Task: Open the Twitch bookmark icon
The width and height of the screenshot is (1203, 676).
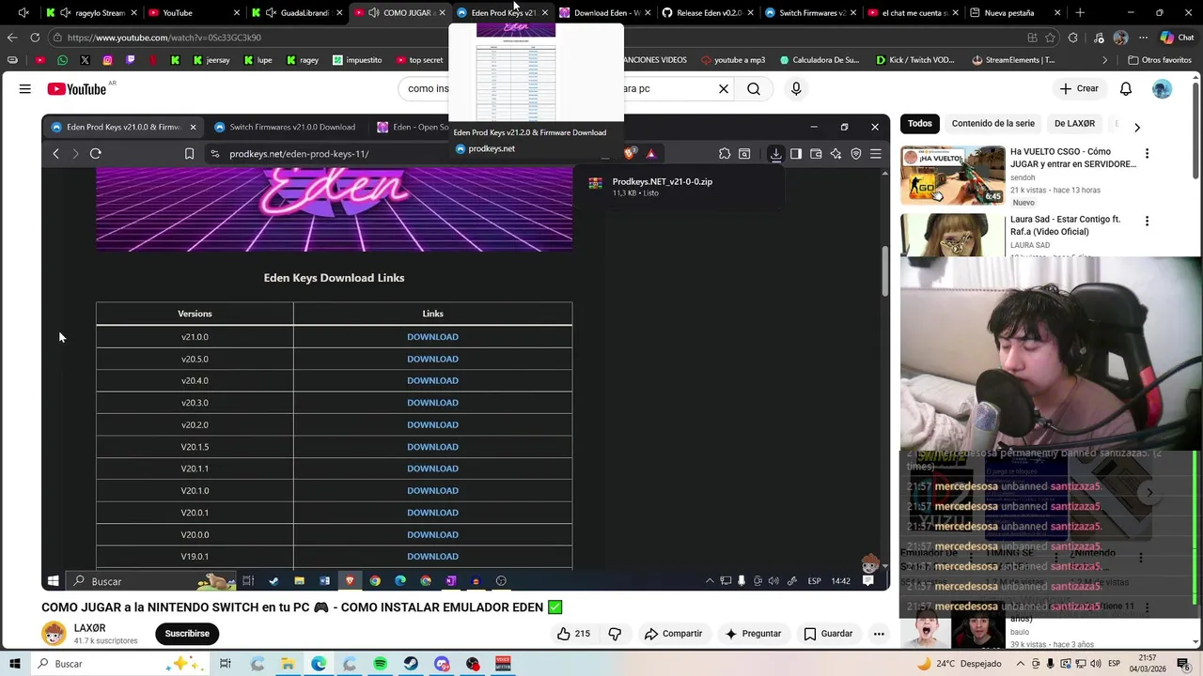Action: click(130, 60)
